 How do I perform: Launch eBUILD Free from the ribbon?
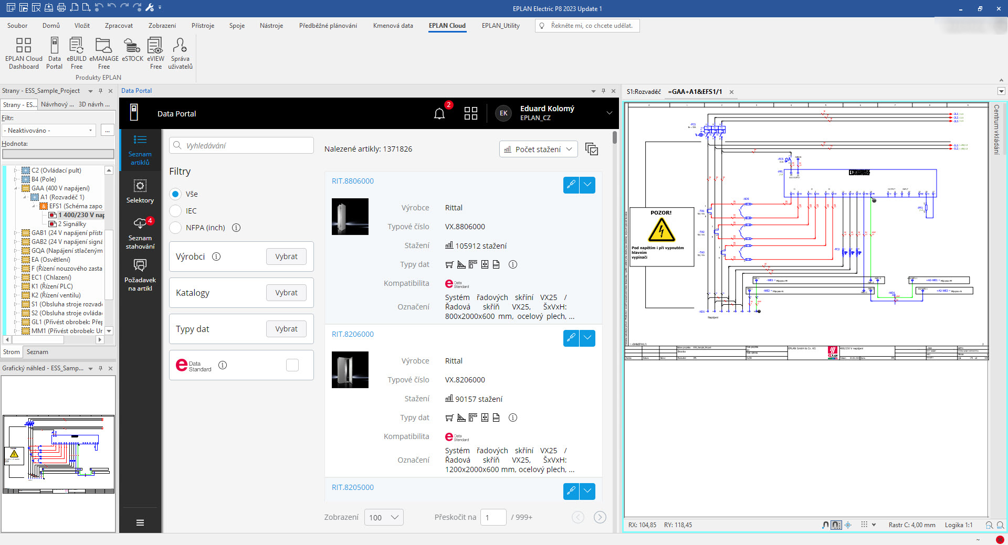tap(77, 53)
